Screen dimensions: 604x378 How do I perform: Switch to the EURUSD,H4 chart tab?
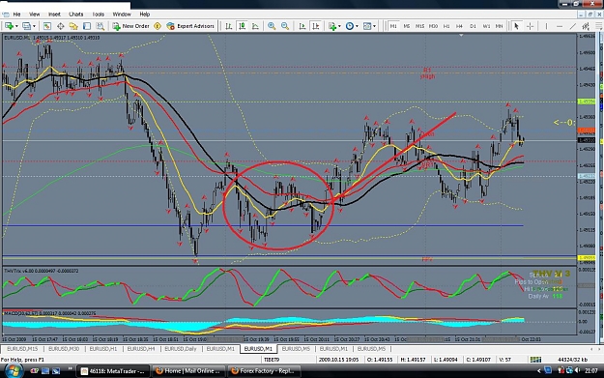141,349
